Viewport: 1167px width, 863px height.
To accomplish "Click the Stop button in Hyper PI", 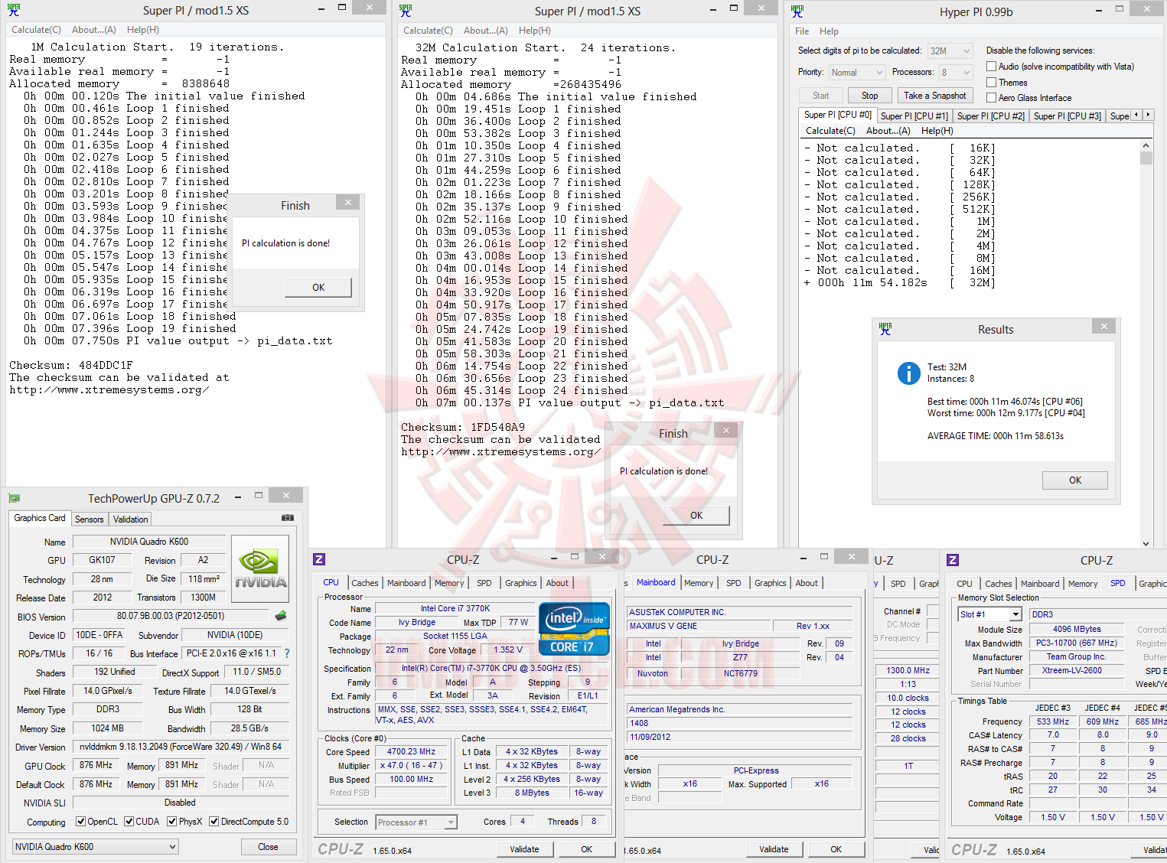I will pyautogui.click(x=870, y=96).
